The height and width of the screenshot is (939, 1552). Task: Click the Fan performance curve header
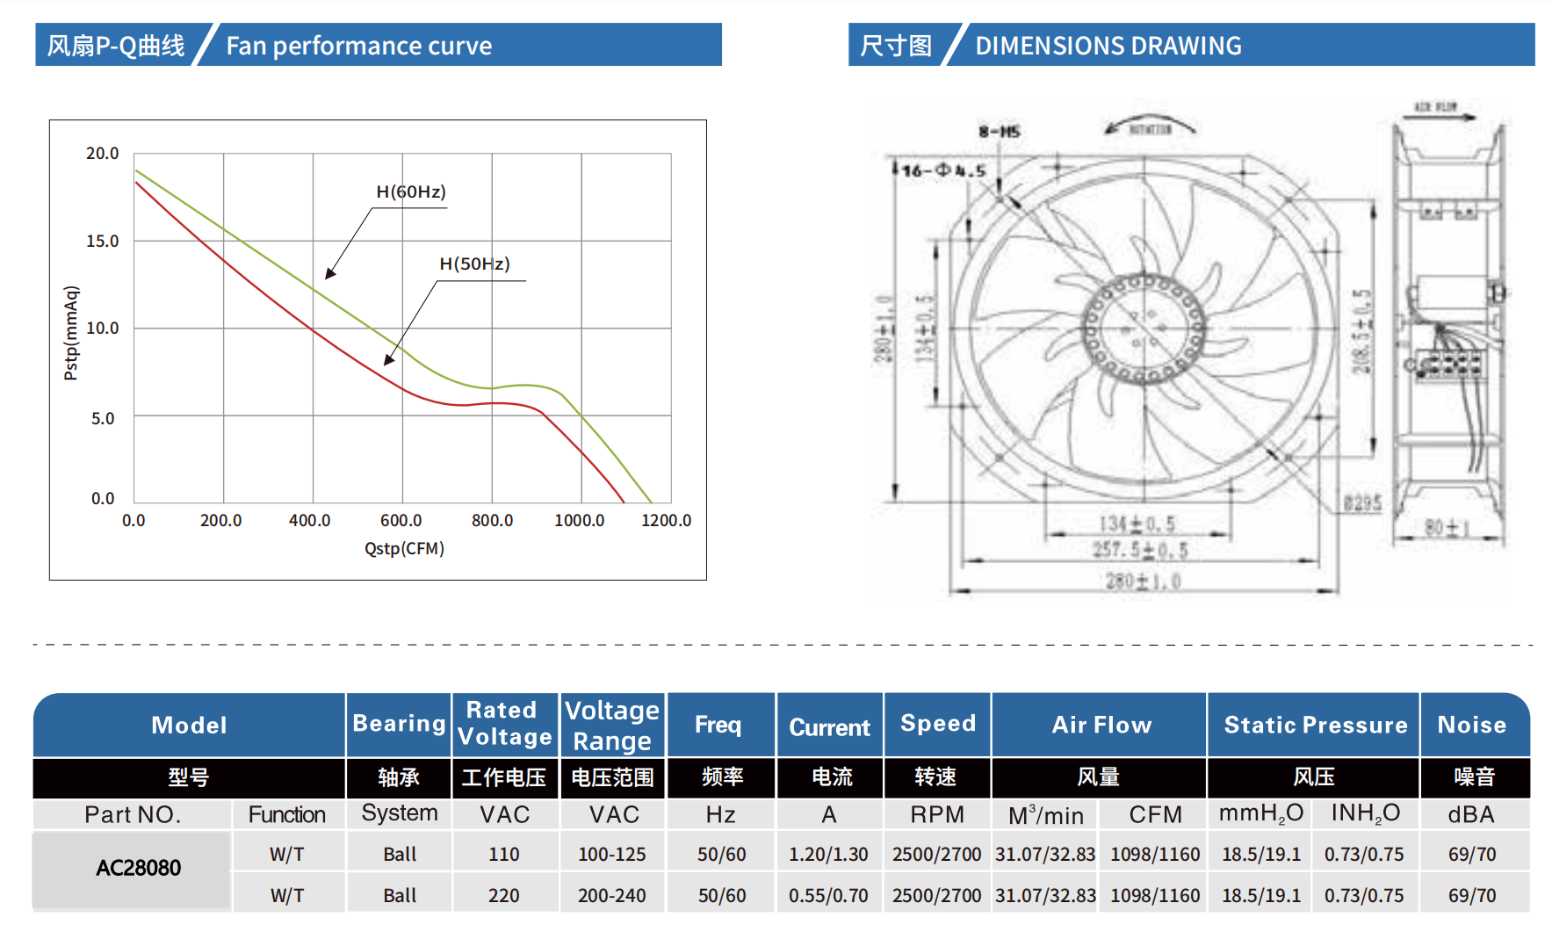(359, 45)
